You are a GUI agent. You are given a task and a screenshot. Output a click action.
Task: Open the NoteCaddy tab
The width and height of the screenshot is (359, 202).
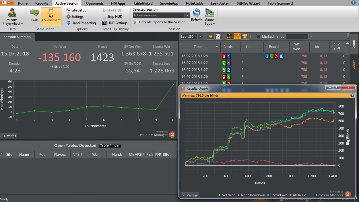pos(195,3)
